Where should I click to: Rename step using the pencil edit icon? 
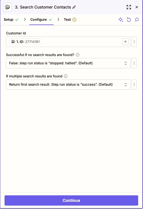click(74, 7)
